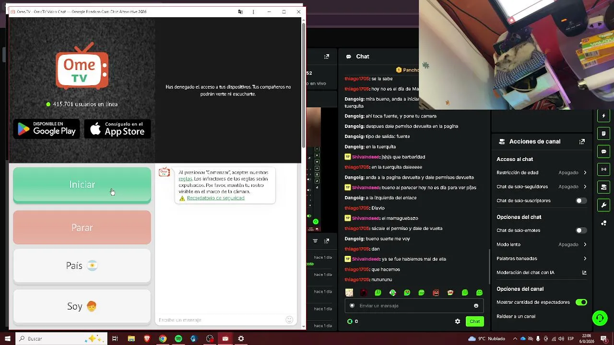This screenshot has height=345, width=614.
Task: Open chat settings gear
Action: (x=458, y=322)
